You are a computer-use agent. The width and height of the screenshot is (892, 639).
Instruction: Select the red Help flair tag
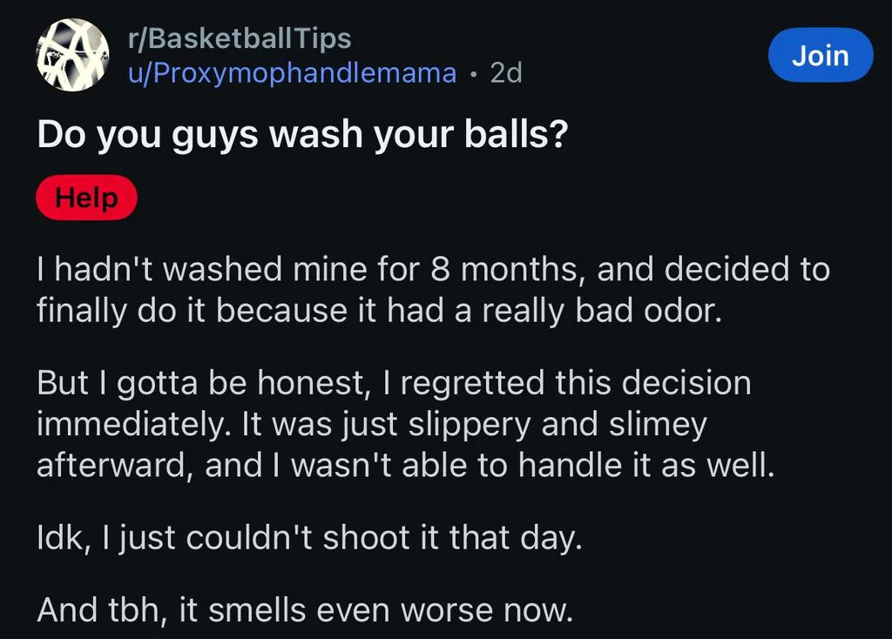(x=86, y=198)
